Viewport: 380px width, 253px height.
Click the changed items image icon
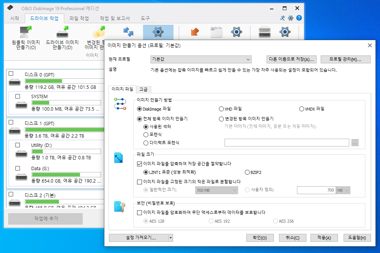pyautogui.click(x=99, y=32)
